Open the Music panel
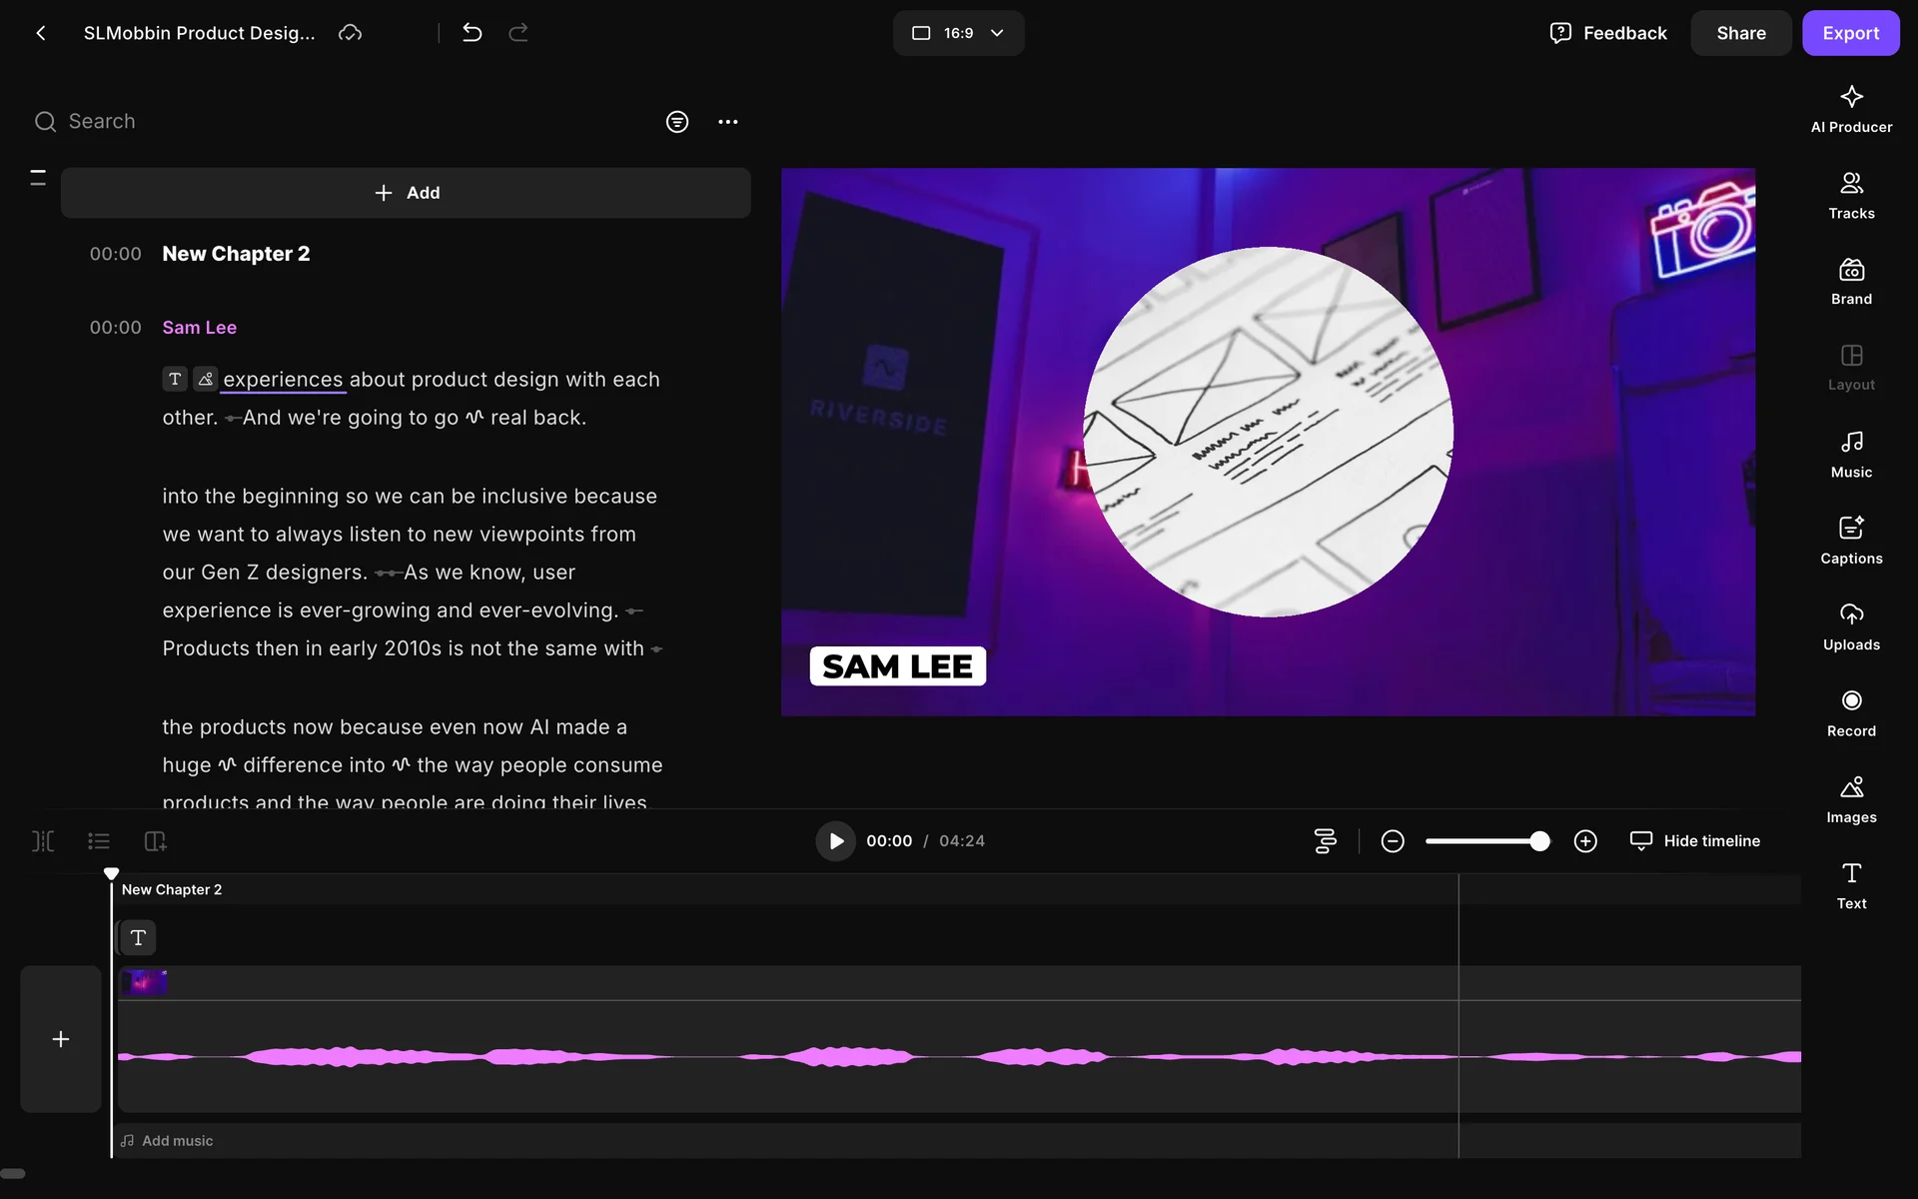The image size is (1918, 1199). [x=1850, y=454]
